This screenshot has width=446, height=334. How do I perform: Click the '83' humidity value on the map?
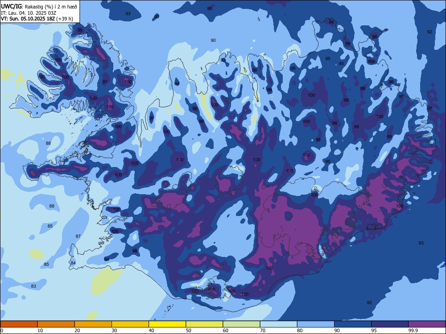coord(33,286)
